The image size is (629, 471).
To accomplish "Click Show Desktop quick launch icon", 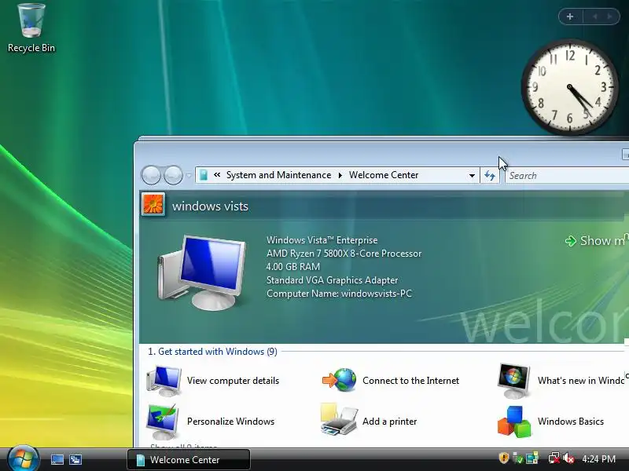I will tap(57, 459).
